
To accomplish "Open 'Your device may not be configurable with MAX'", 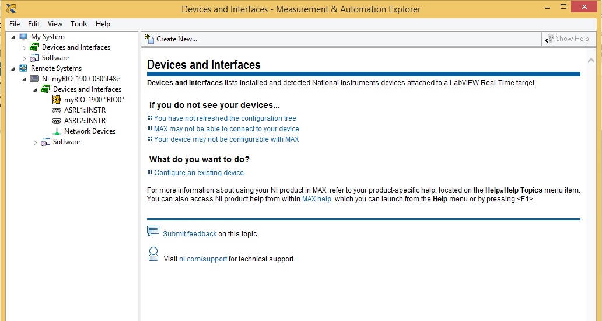I will pos(226,139).
